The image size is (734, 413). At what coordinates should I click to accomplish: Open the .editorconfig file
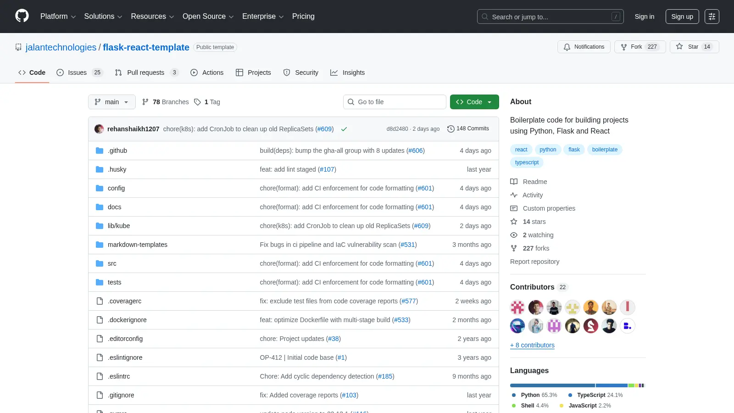tap(125, 339)
